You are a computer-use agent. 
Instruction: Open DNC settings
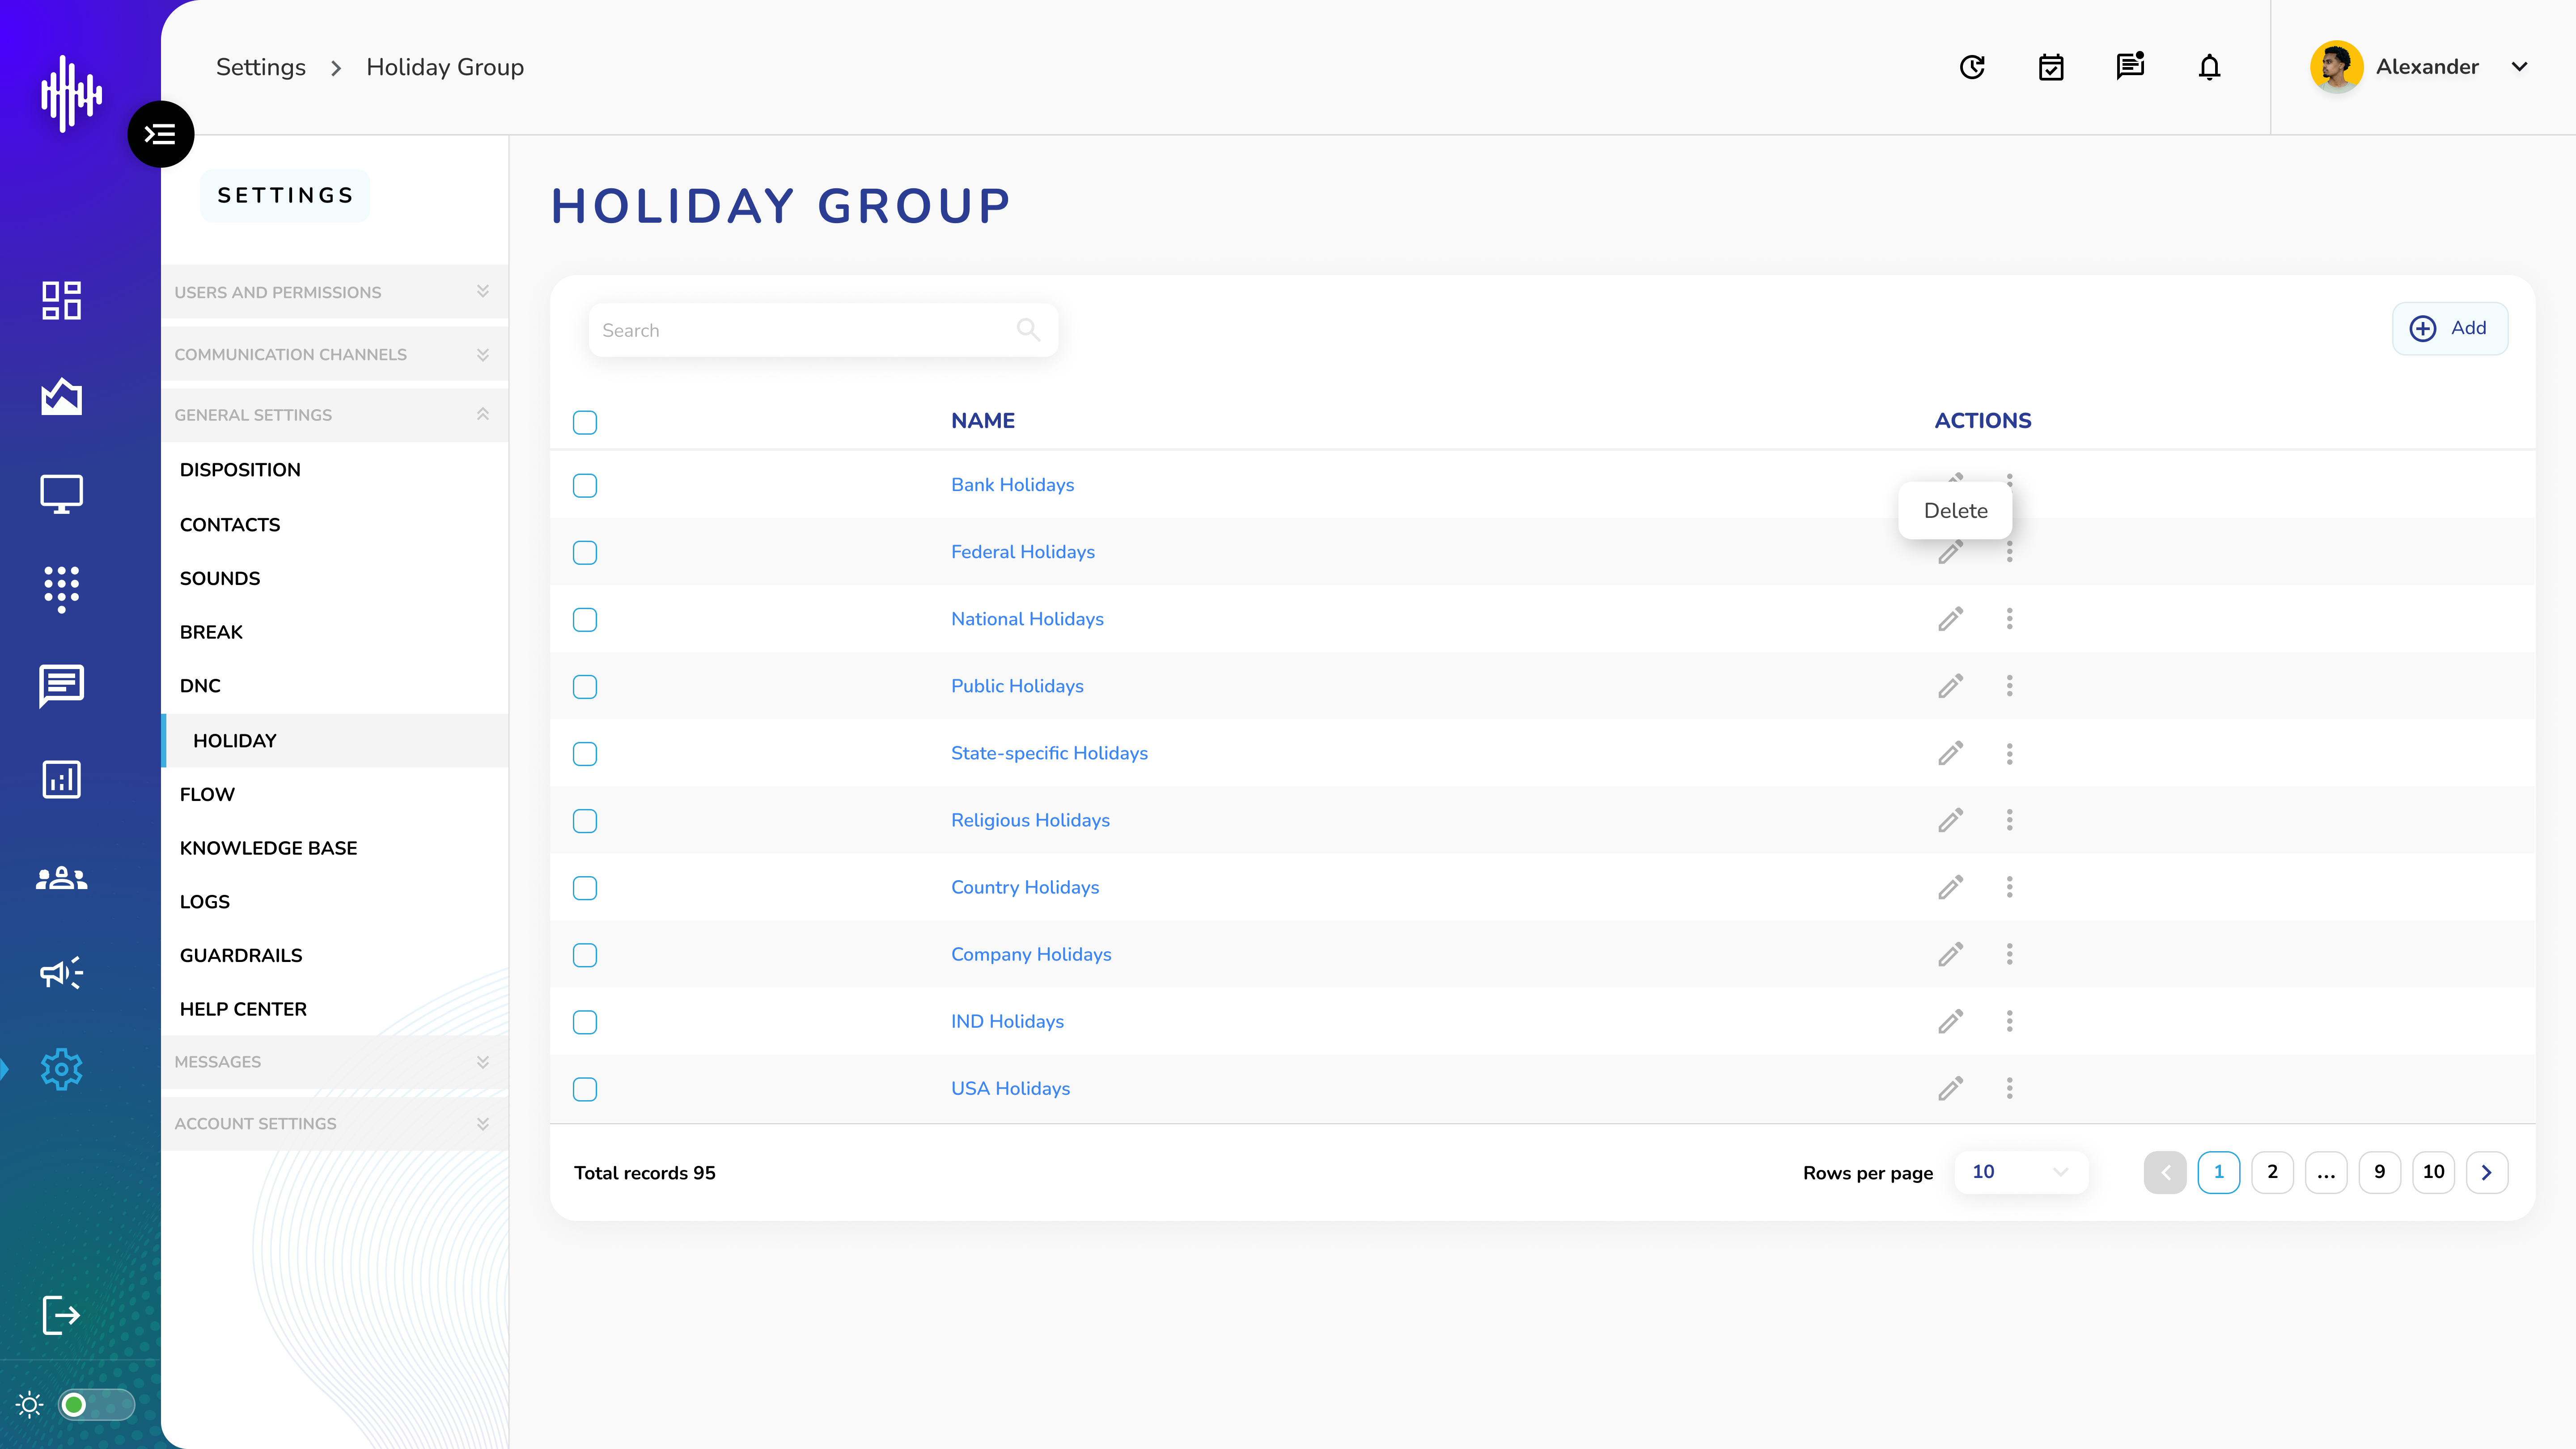(200, 686)
